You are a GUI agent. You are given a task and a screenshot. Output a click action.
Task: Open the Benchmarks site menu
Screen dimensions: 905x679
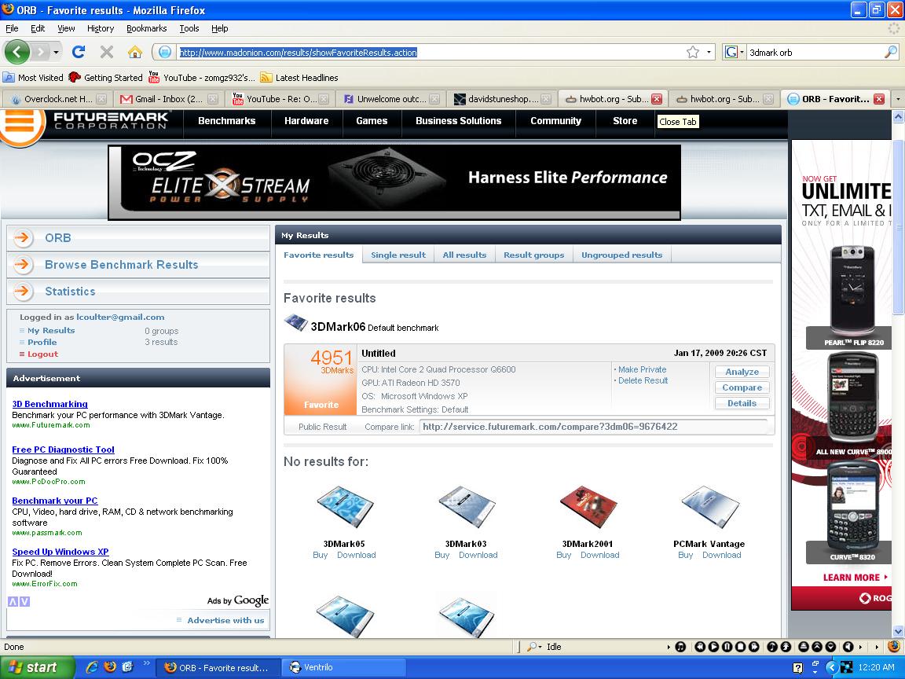pyautogui.click(x=226, y=121)
